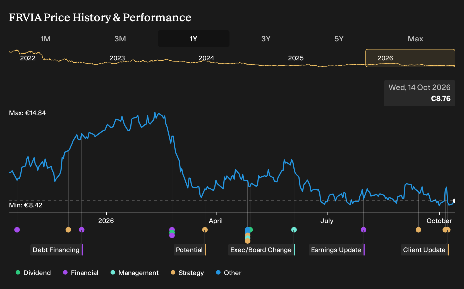The height and width of the screenshot is (289, 464).
Task: Select the bottom purple marker in three-dot stack
Action: [172, 235]
